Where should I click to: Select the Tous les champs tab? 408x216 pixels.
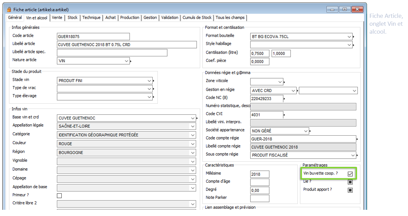click(x=230, y=18)
